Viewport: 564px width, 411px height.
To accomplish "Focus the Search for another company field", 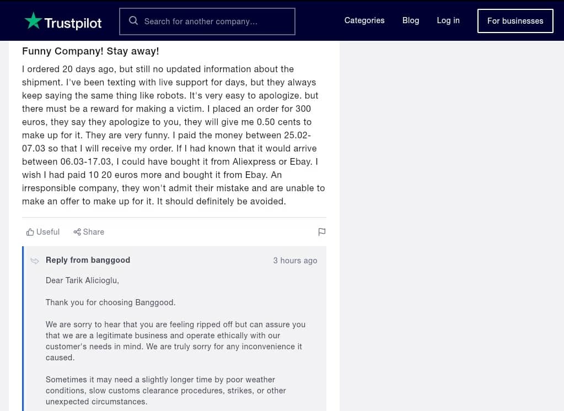I will (x=207, y=21).
